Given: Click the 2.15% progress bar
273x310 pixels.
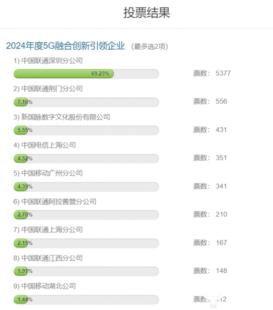Looking at the screenshot, I should (86, 243).
